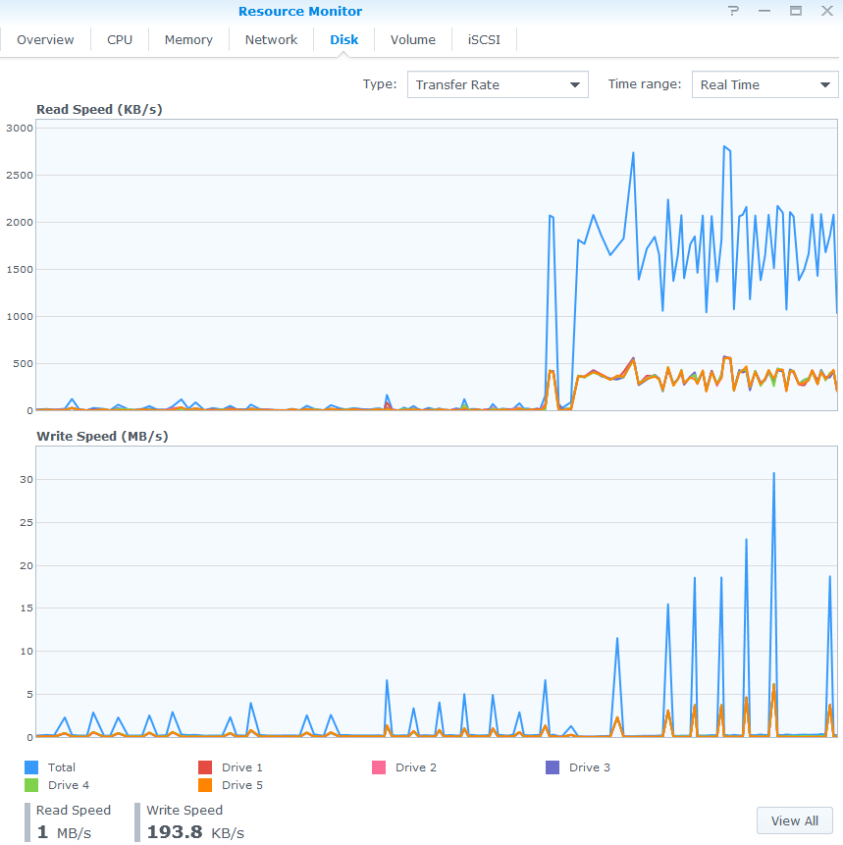Open the iSCSI tab
Screen dimensions: 843x845
[x=484, y=40]
